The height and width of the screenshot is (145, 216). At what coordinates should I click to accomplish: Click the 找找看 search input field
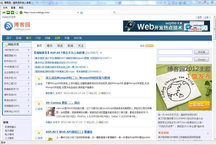(175, 52)
